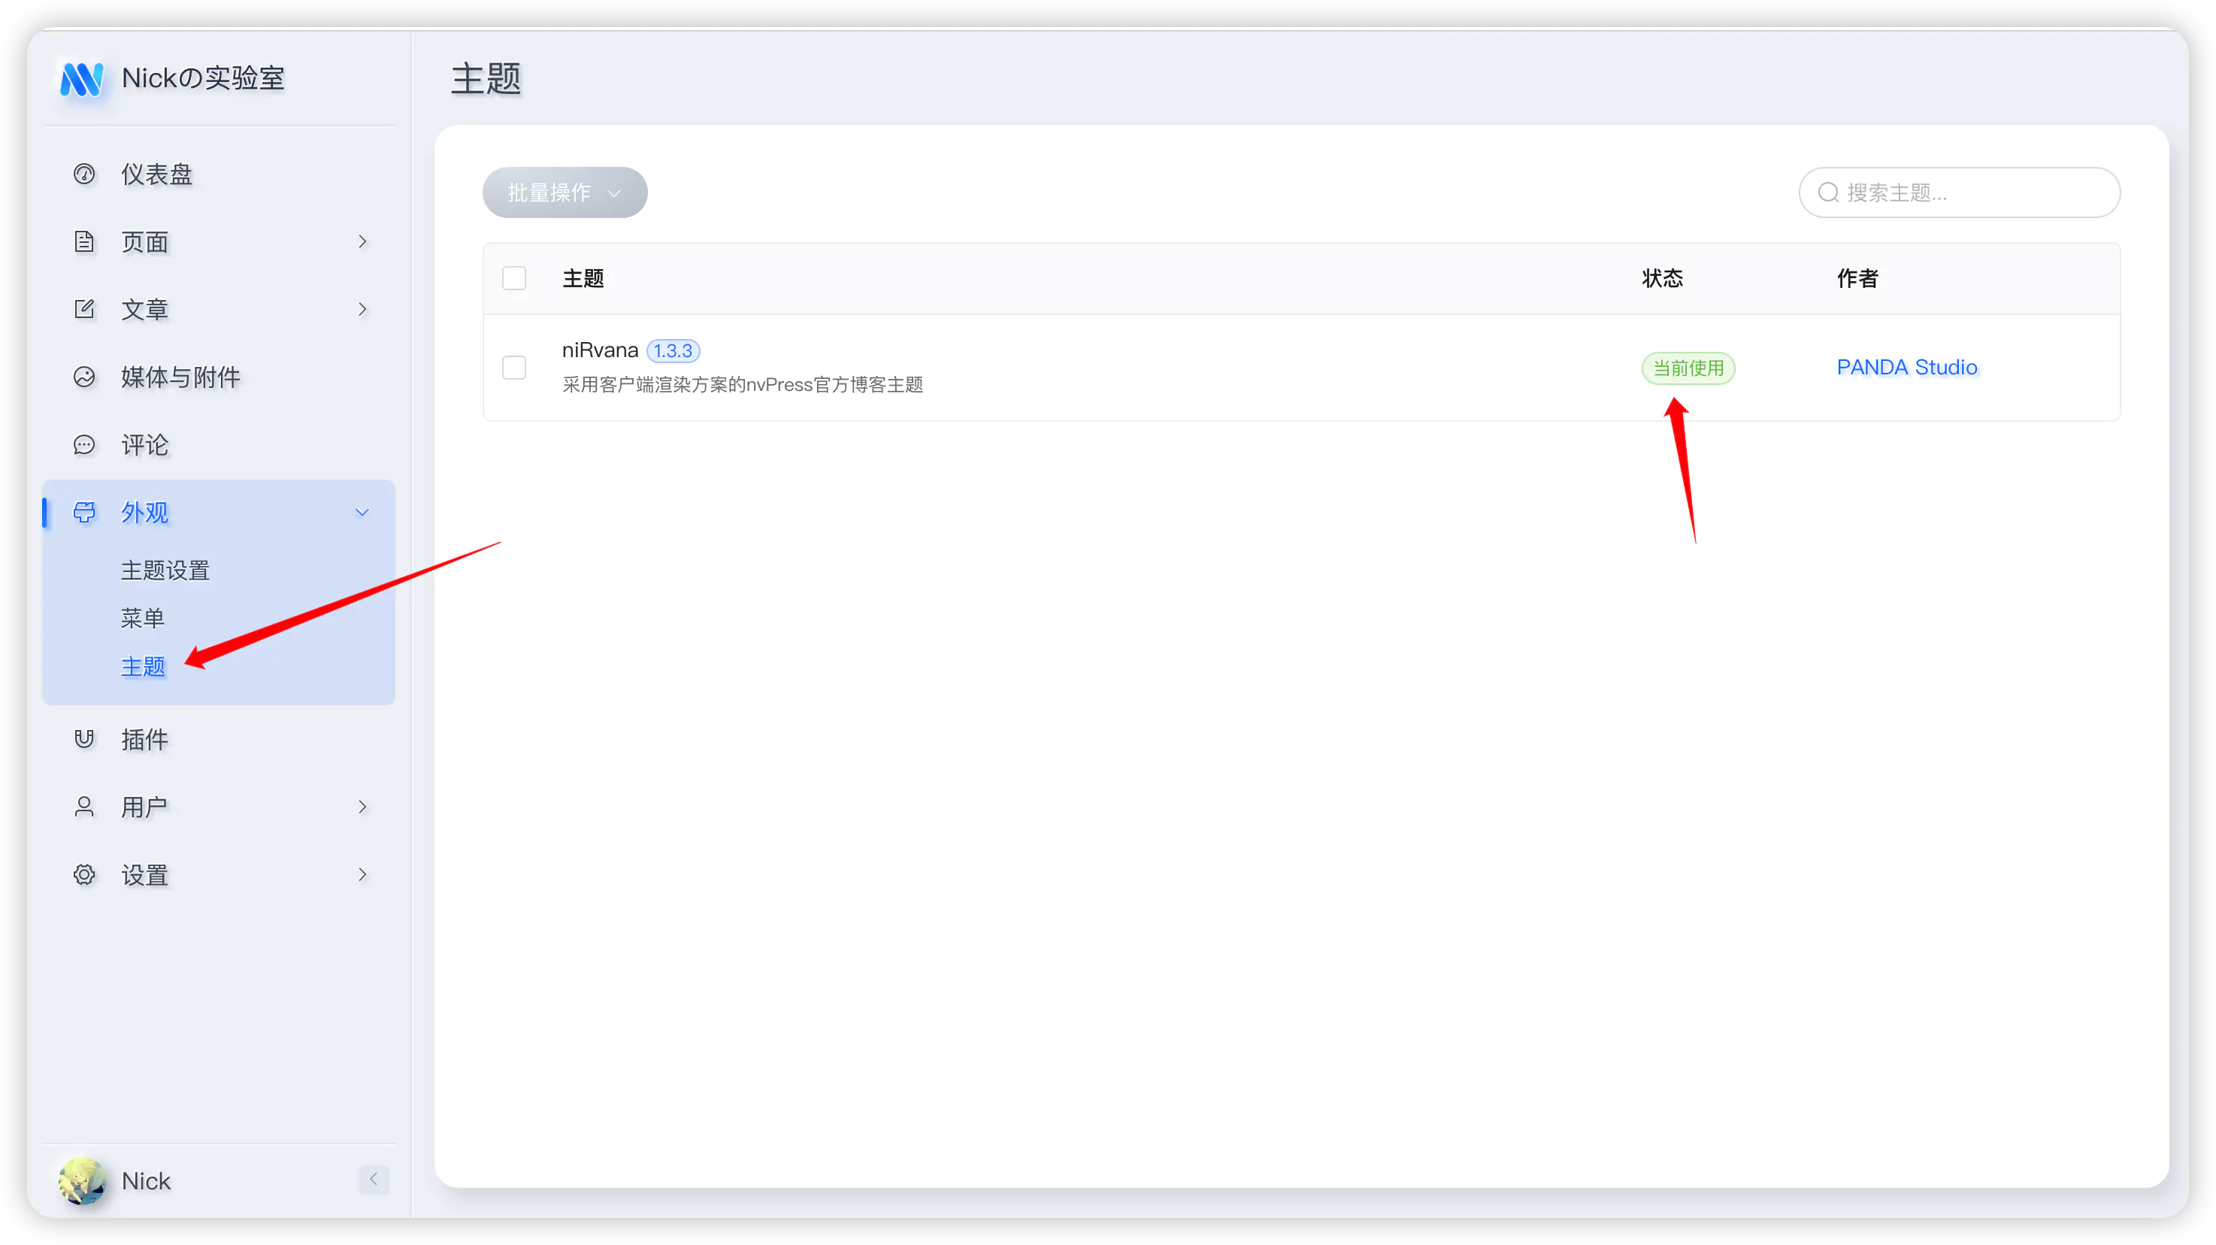2216x1245 pixels.
Task: Focus the 搜索主题 search field
Action: [1960, 192]
